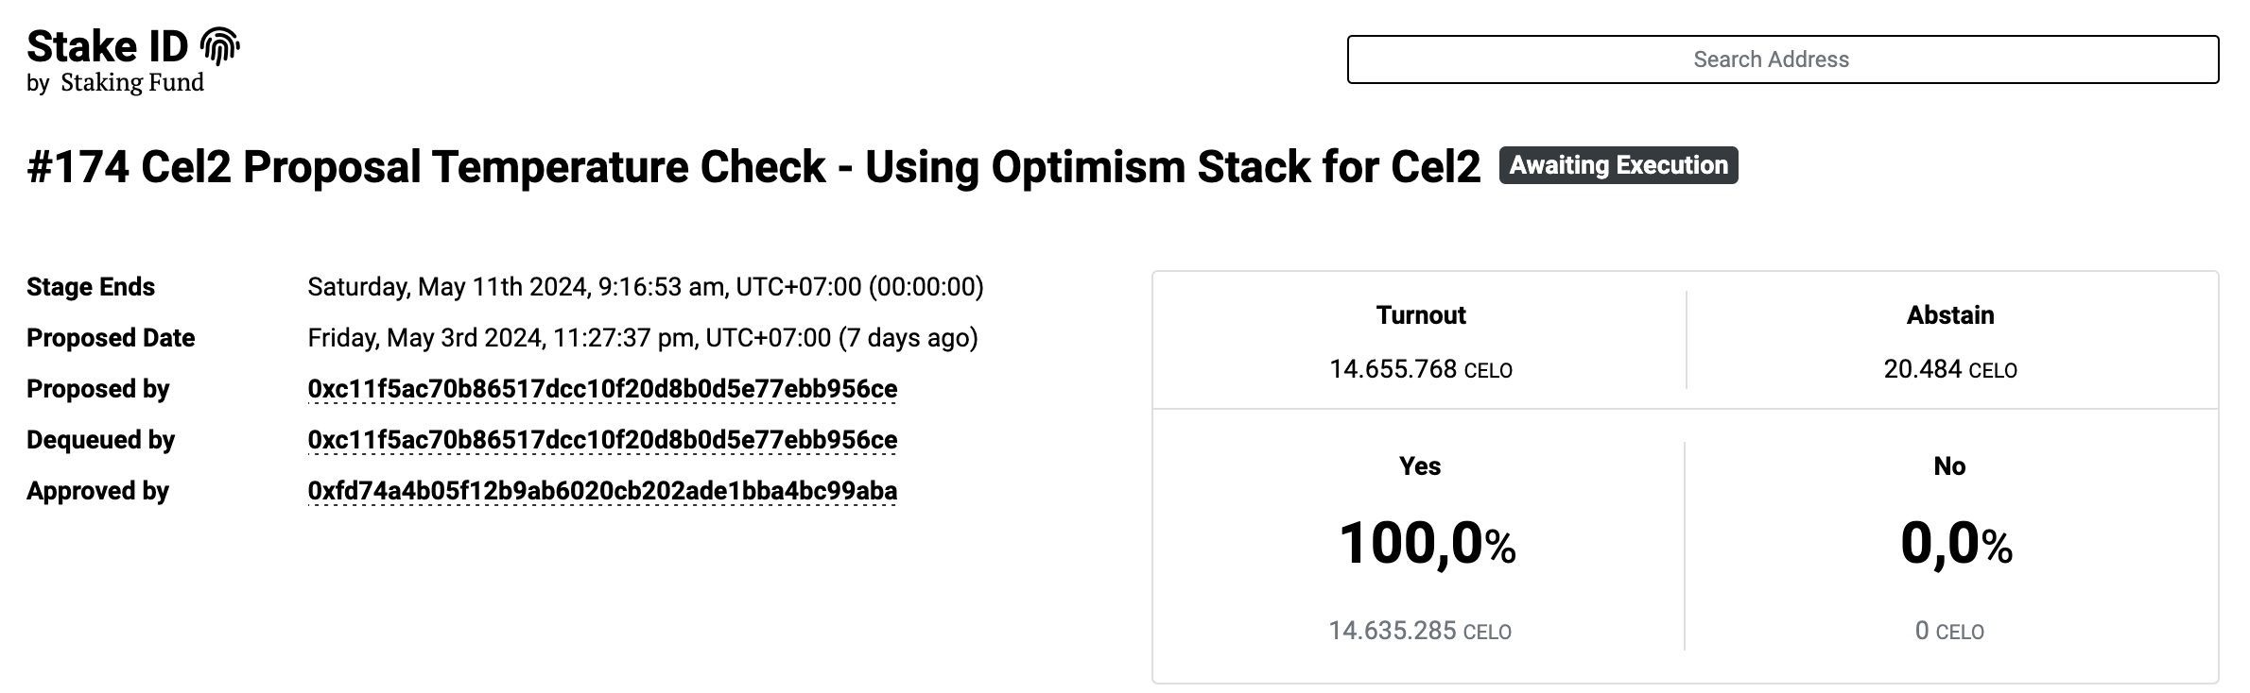Click the proposal #174 title heading
Viewport: 2250px width, 693px height.
[x=753, y=167]
